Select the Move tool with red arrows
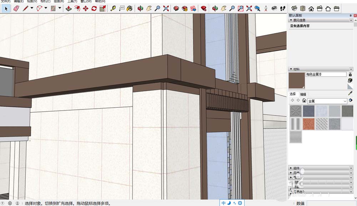Viewport: 357px width, 206px height. [x=86, y=9]
